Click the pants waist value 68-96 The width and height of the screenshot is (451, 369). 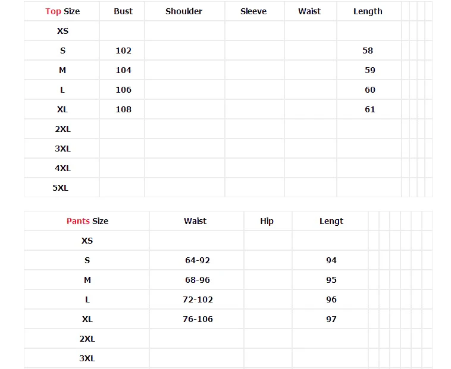pyautogui.click(x=198, y=280)
